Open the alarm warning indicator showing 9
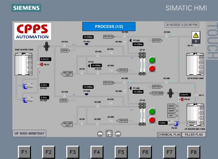This screenshot has height=159, width=218. [196, 38]
